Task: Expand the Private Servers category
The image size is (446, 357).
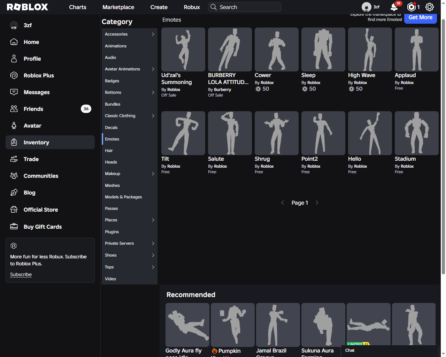Action: coord(153,243)
